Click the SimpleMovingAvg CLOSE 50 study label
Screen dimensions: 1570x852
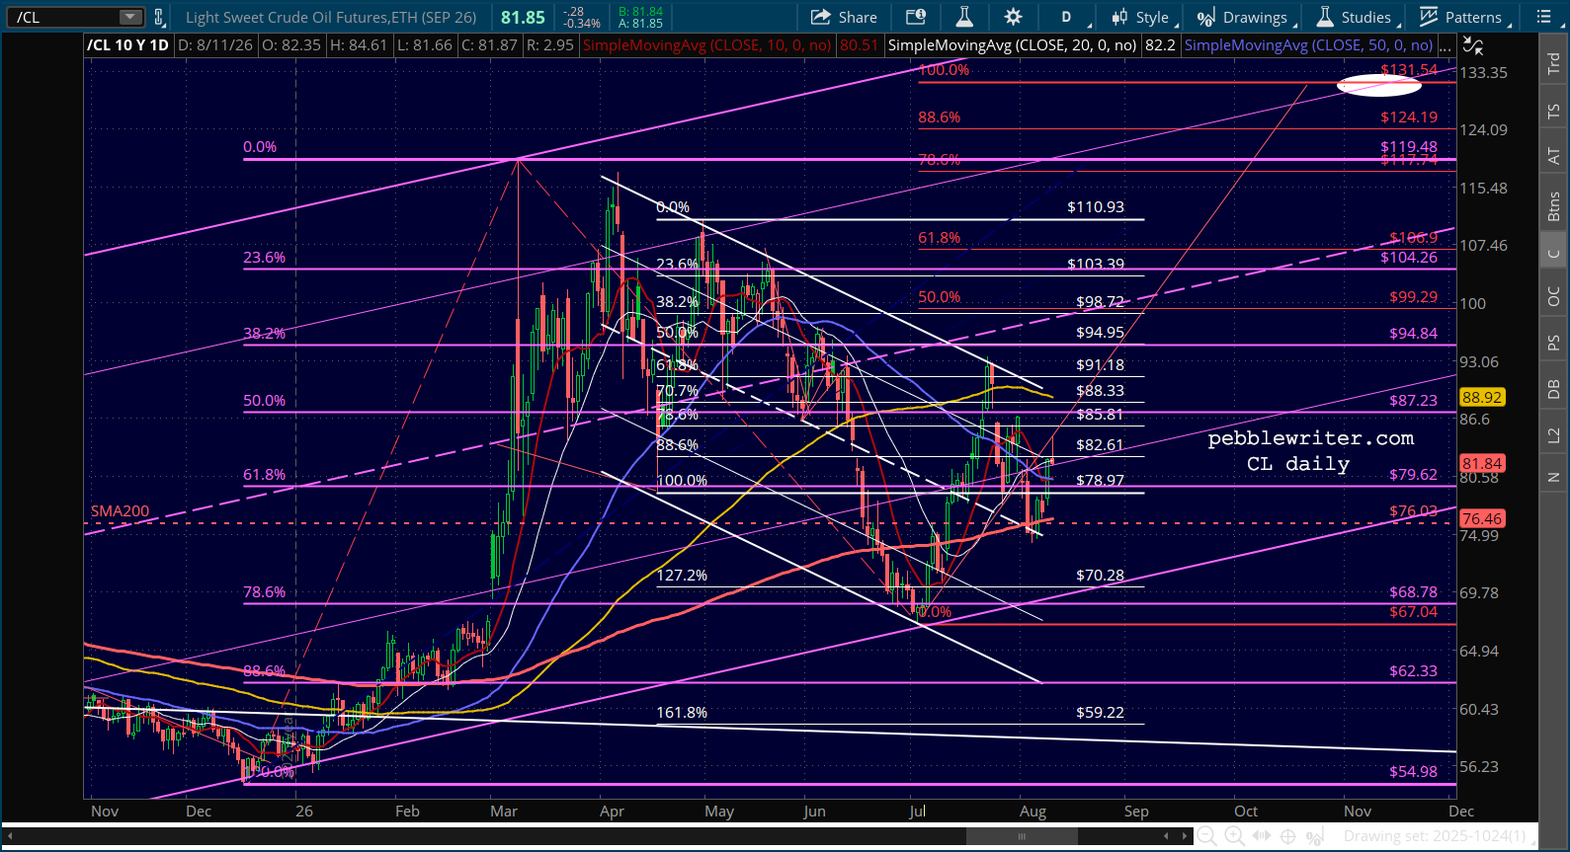[x=1308, y=45]
